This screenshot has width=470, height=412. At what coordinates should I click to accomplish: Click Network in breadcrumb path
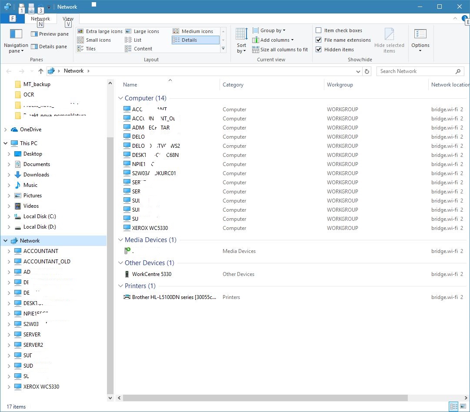click(74, 71)
